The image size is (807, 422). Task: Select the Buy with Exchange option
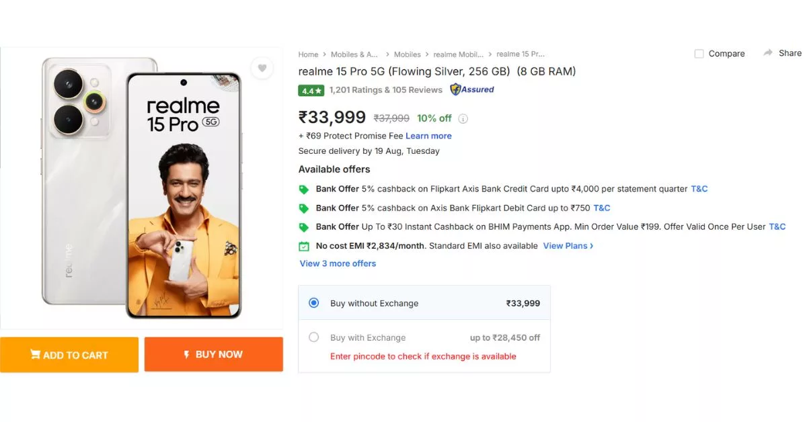coord(313,337)
